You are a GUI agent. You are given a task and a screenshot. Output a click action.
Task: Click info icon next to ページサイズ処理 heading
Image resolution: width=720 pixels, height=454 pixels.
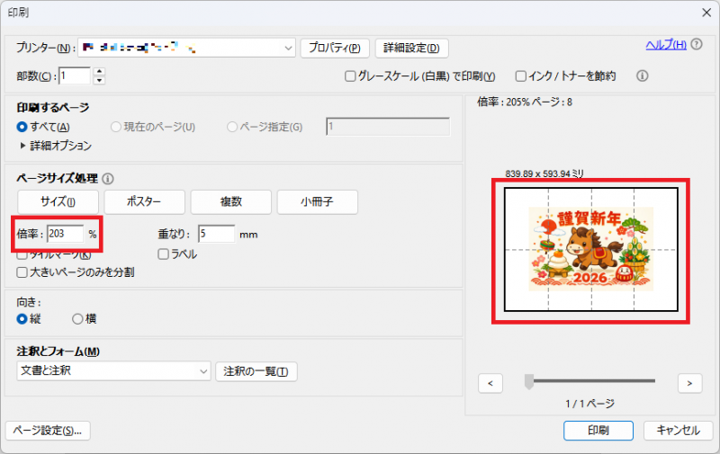[108, 179]
